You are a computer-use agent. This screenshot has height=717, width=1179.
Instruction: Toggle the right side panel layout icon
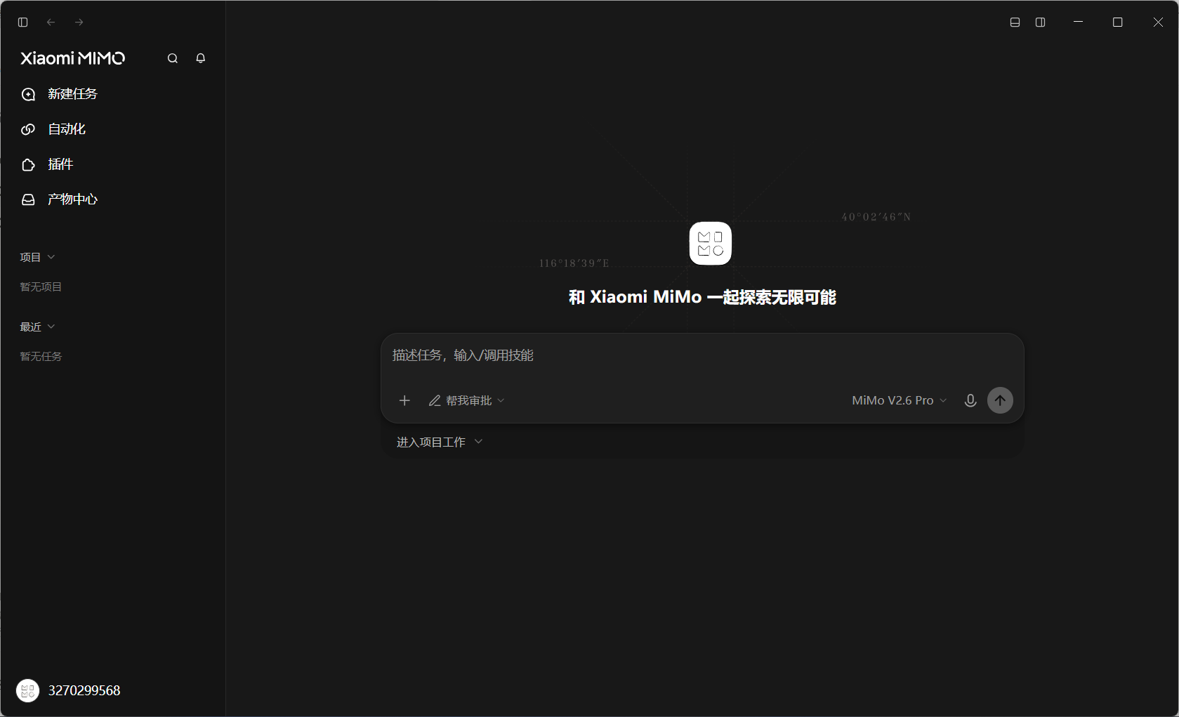pyautogui.click(x=1041, y=22)
